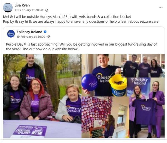167x143 pixels.
Task: Open Lisa Ryan's profile name link
Action: (22, 5)
